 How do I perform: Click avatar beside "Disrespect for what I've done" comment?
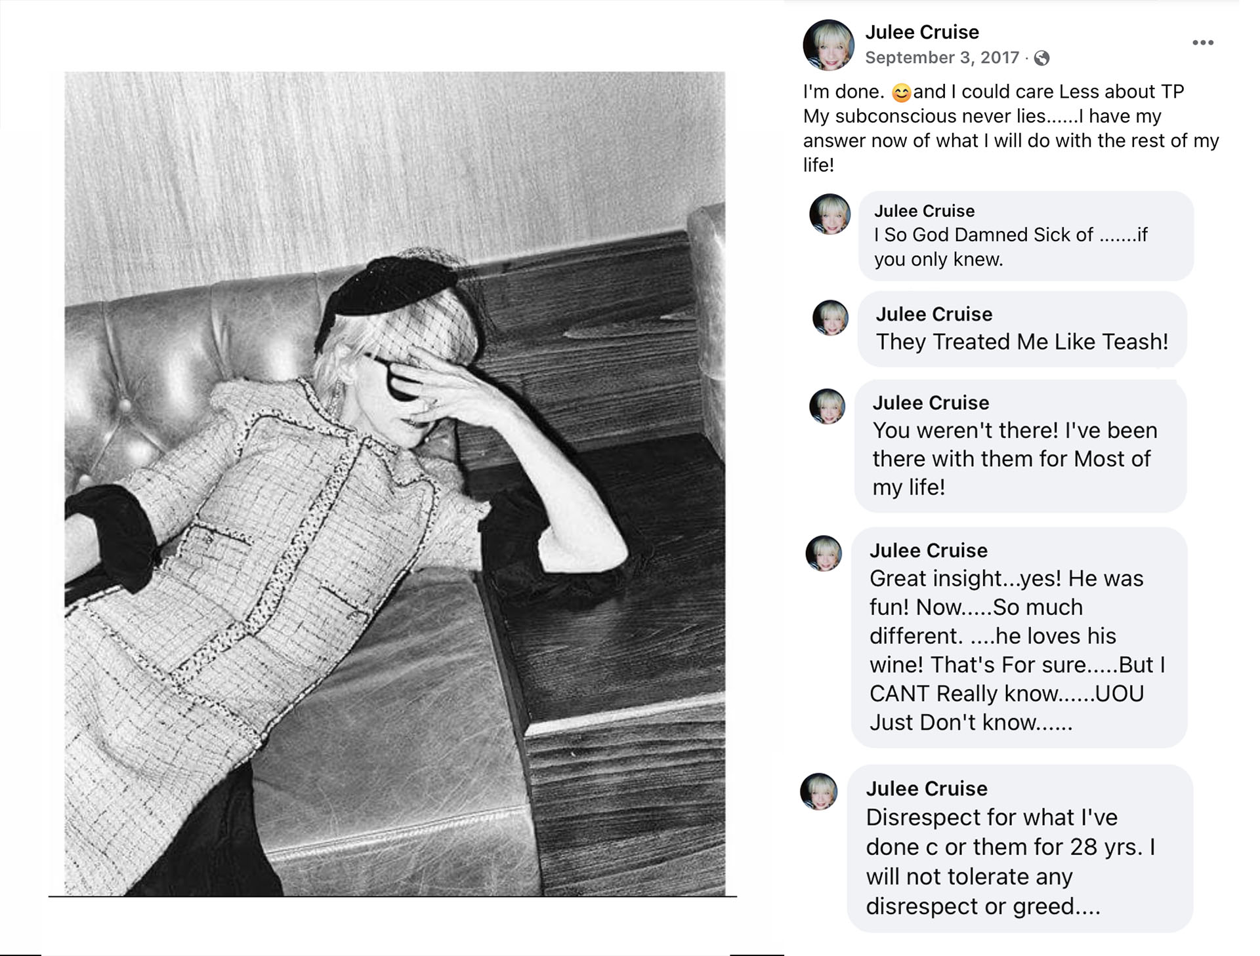pos(819,792)
